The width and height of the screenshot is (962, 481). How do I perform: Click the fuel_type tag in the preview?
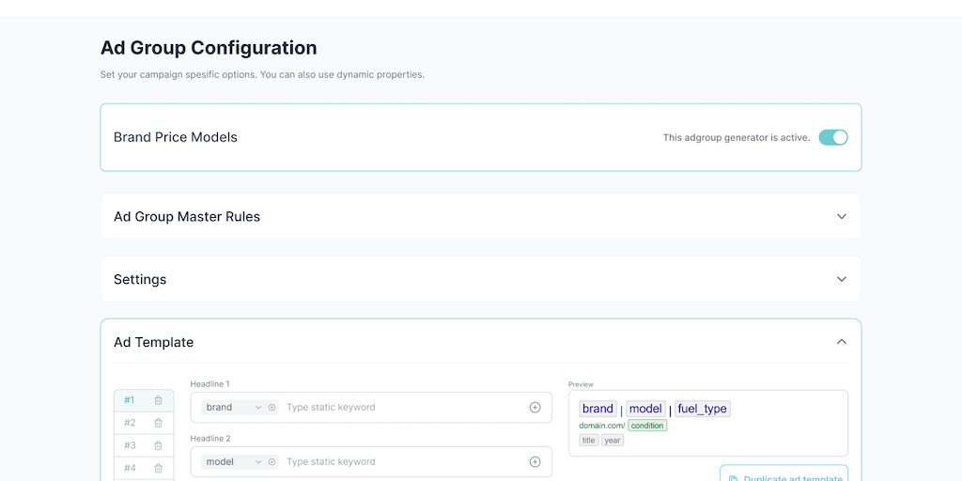coord(702,409)
